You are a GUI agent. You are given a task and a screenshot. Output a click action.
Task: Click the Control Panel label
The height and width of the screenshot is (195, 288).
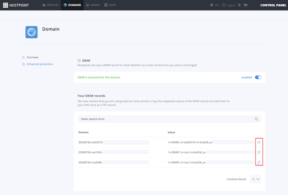[273, 5]
